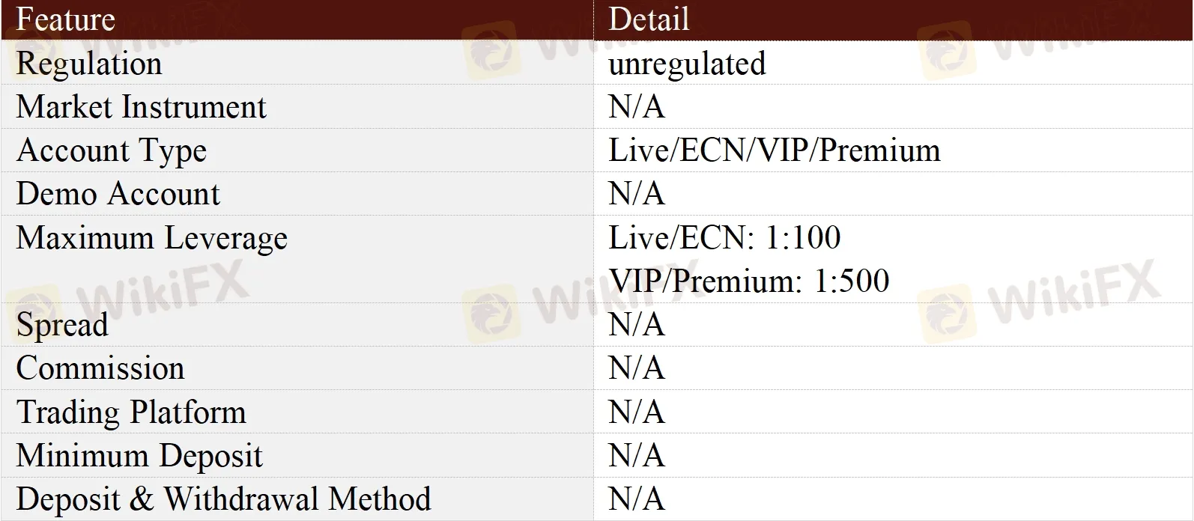The image size is (1194, 521).
Task: Click the "Detail" column header
Action: point(649,19)
